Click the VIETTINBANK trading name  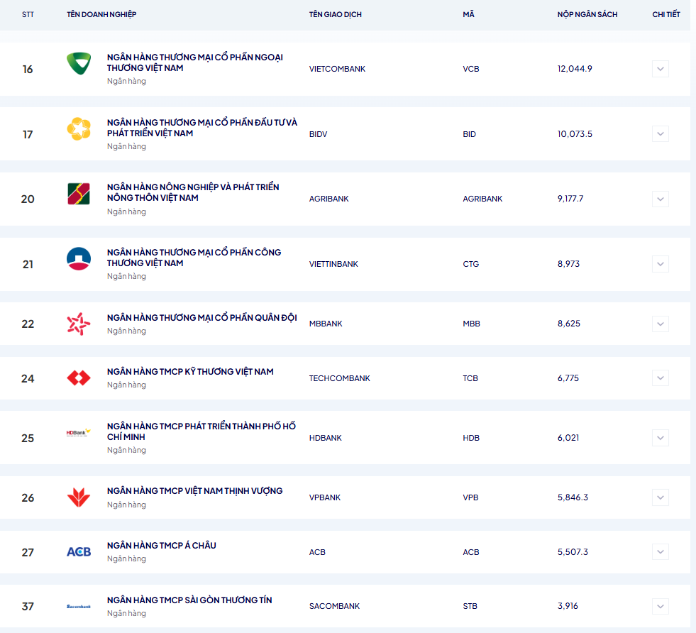333,264
